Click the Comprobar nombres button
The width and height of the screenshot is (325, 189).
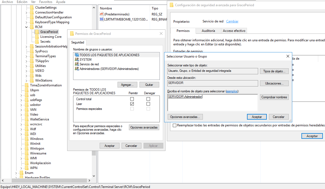coord(274,97)
